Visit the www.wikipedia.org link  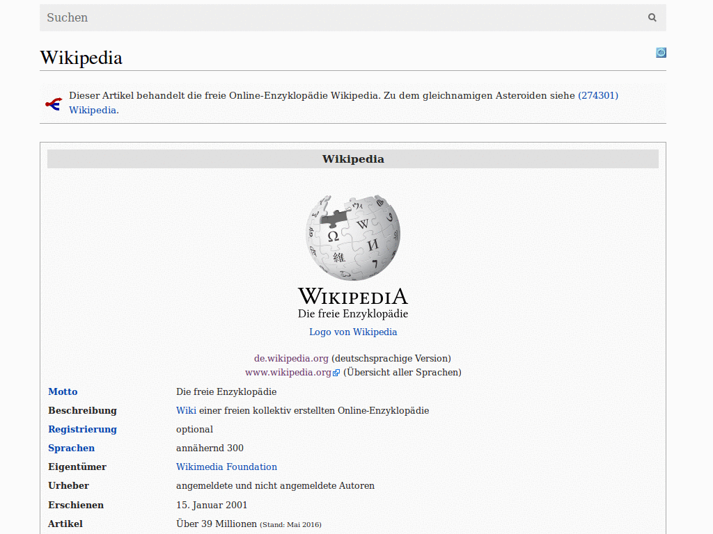288,373
